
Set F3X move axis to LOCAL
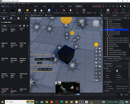(45, 59)
